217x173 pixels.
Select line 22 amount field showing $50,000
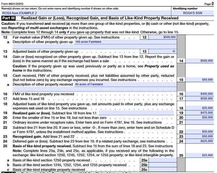pos(200,132)
